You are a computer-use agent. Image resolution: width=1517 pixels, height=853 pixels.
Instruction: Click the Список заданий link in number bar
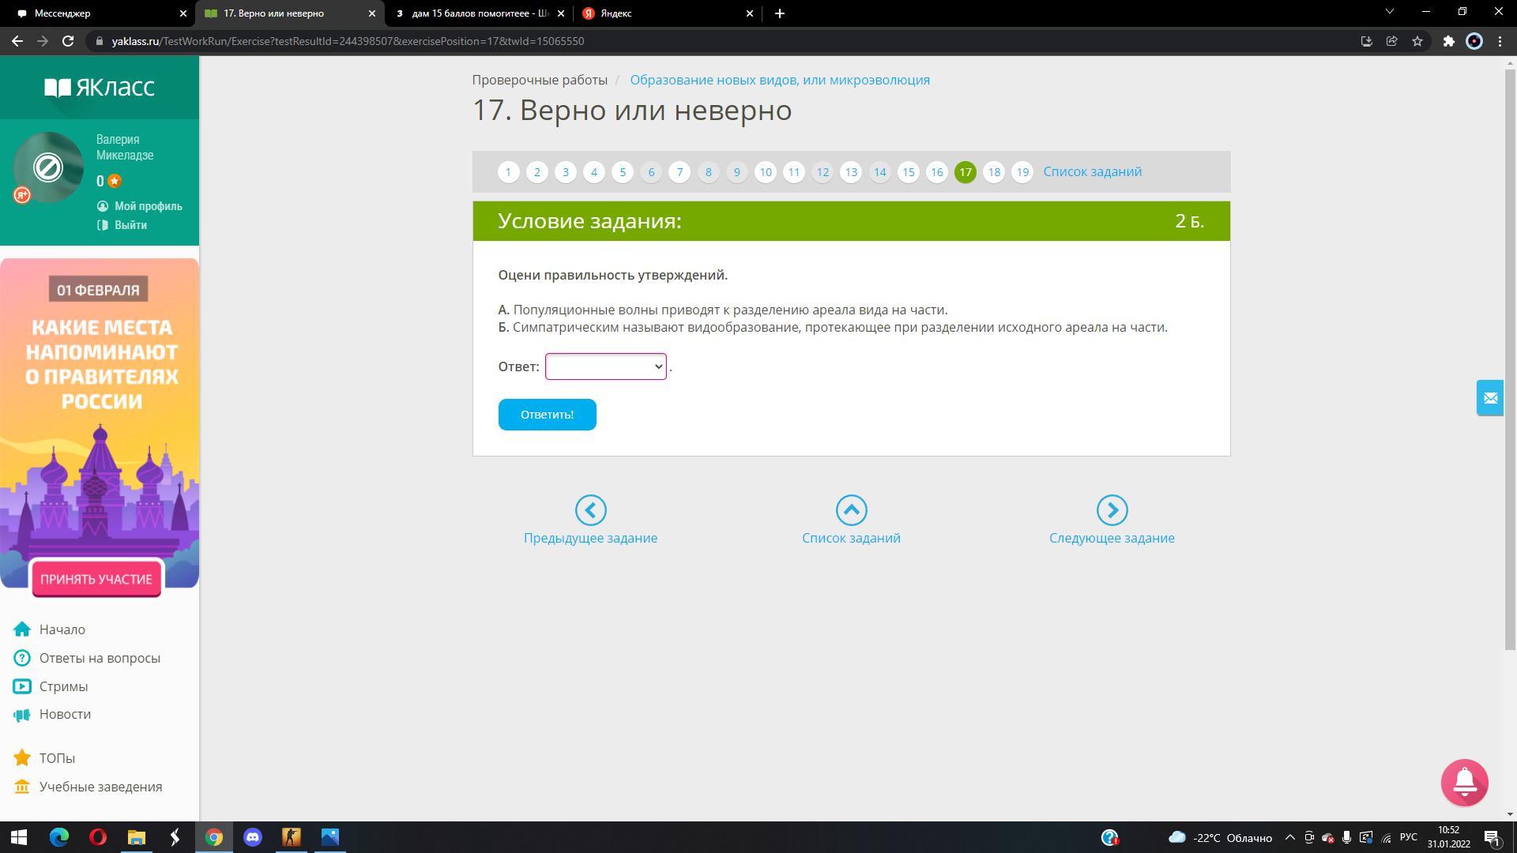(1092, 171)
